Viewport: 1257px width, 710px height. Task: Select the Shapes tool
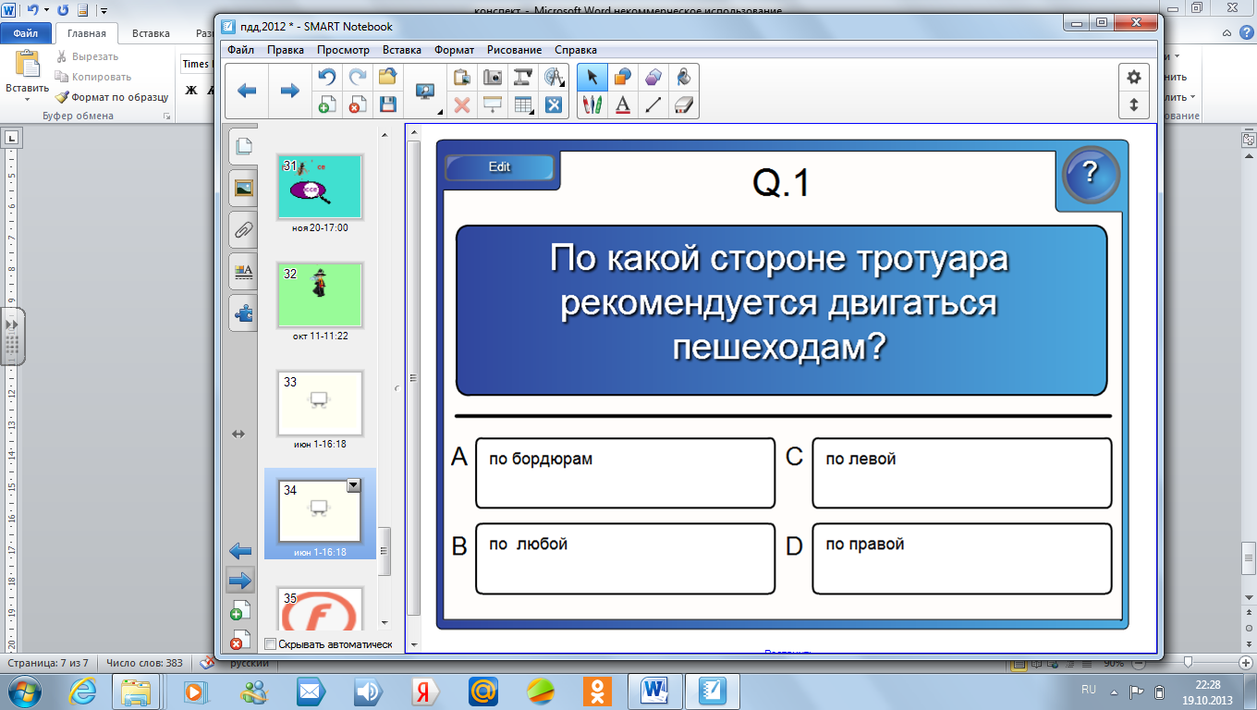click(623, 78)
